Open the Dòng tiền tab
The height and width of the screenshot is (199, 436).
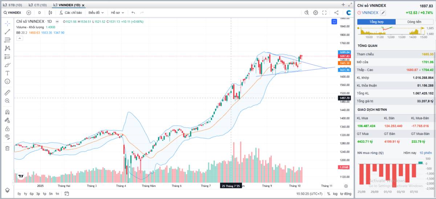(414, 22)
